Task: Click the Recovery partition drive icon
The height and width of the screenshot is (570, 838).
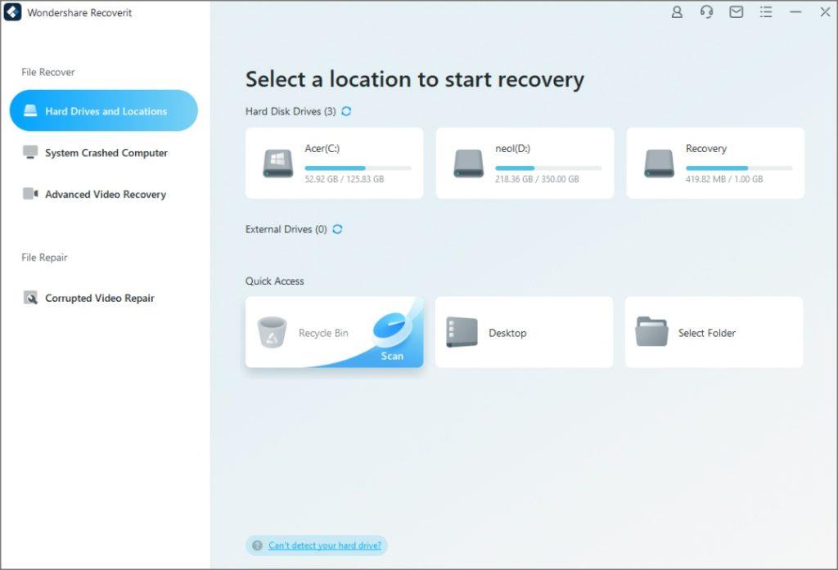Action: pyautogui.click(x=659, y=164)
